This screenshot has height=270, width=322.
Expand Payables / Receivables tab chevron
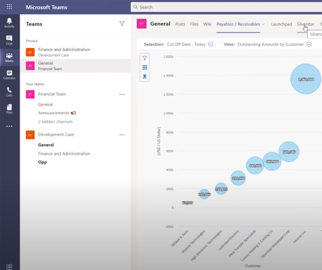[x=263, y=24]
